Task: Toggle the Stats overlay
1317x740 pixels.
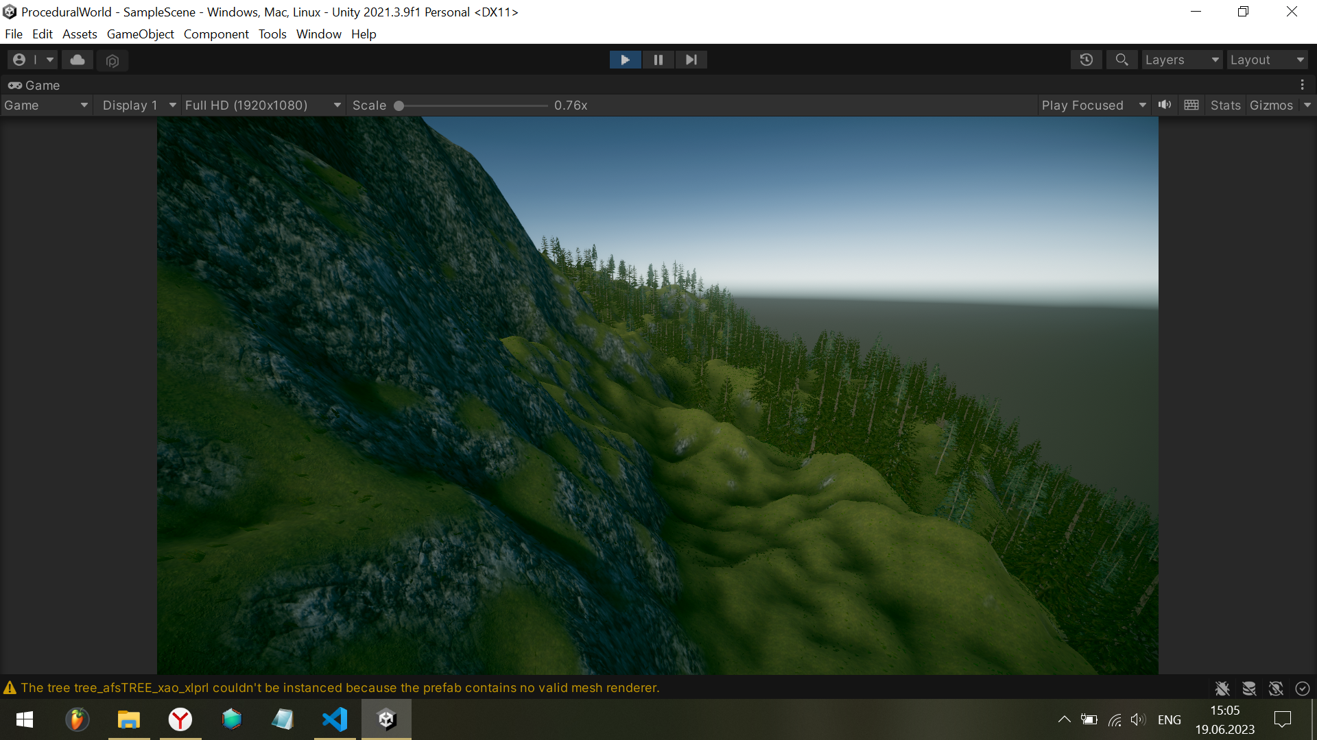Action: click(1225, 106)
